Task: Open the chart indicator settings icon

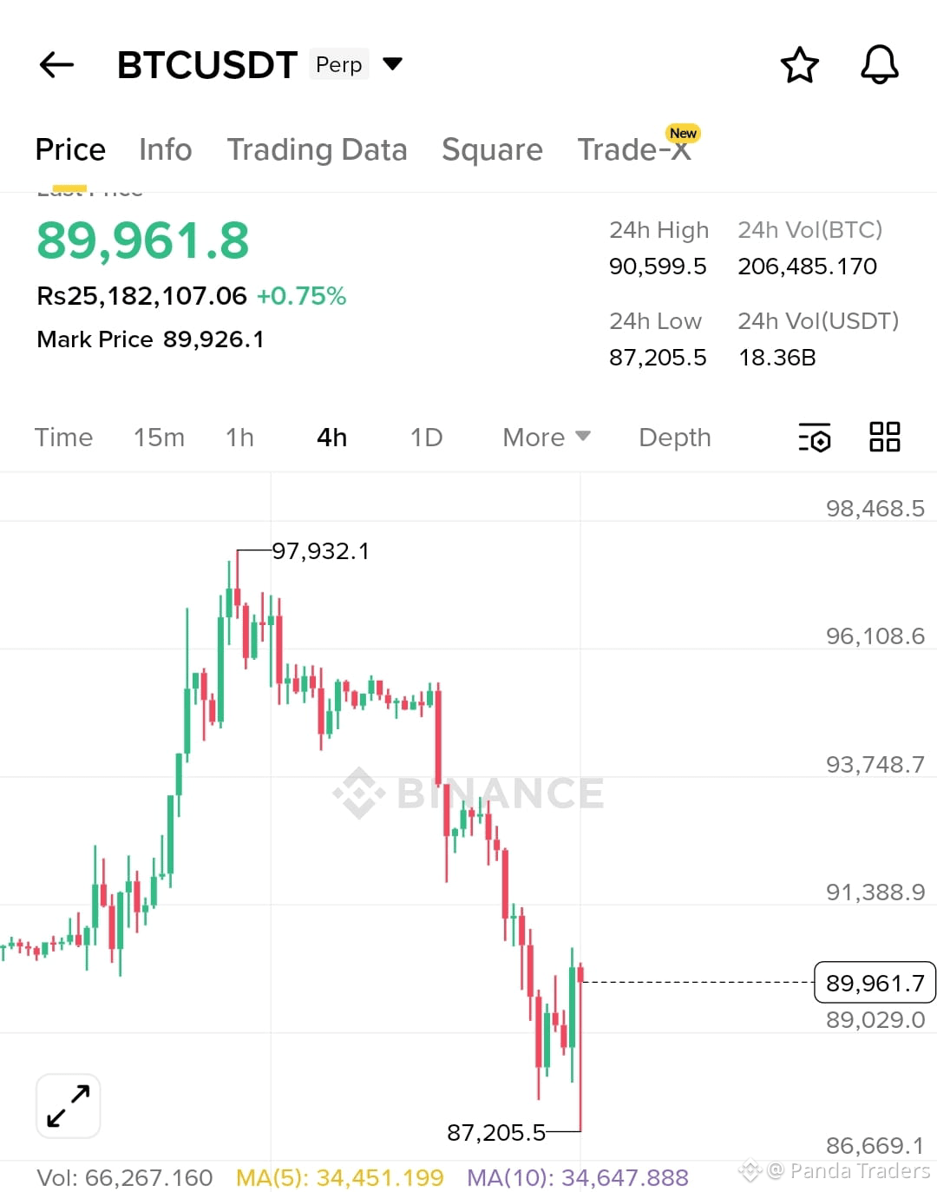Action: (814, 438)
